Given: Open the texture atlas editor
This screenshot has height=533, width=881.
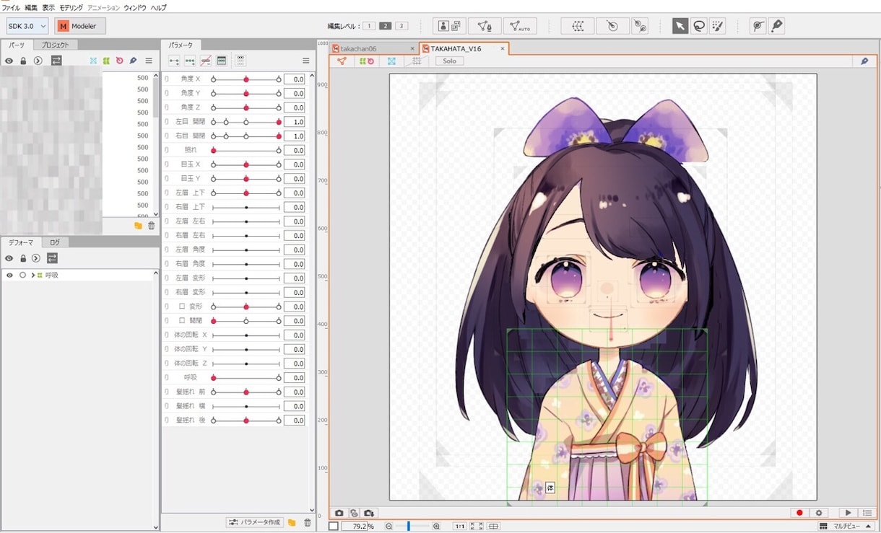Looking at the screenshot, I should [x=449, y=26].
